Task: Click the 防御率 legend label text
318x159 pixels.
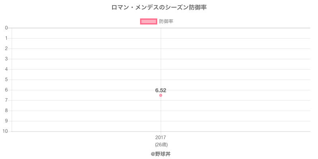Action: [x=166, y=21]
